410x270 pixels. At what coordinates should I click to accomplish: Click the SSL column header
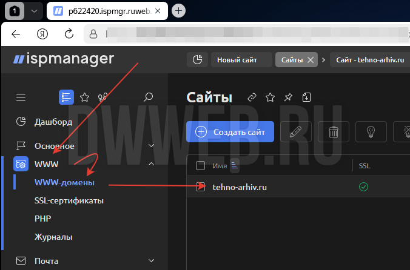coord(365,166)
